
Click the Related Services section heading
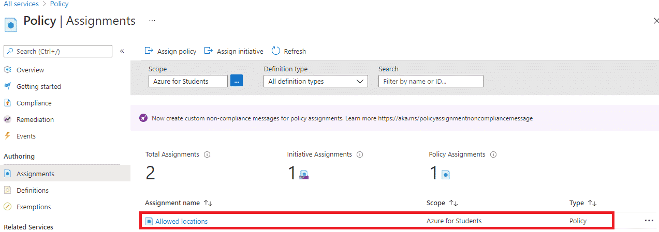[x=28, y=227]
